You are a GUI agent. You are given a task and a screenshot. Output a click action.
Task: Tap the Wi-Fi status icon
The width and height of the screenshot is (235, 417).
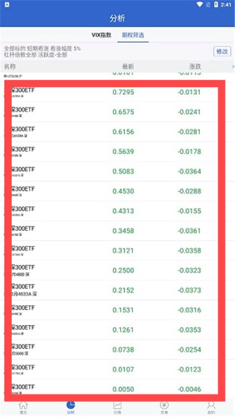point(199,4)
